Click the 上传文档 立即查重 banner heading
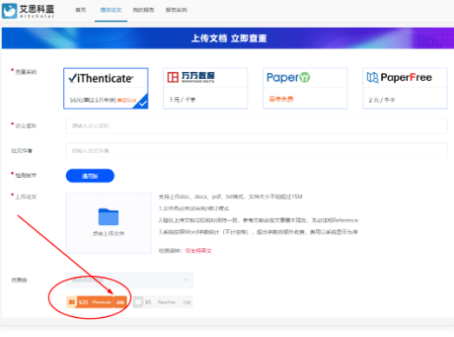Screen dimensions: 454x337 point(229,38)
